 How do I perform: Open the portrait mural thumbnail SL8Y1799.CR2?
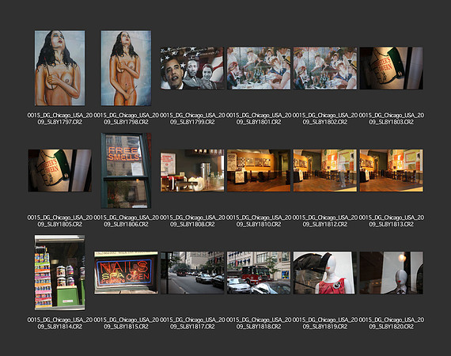(192, 68)
